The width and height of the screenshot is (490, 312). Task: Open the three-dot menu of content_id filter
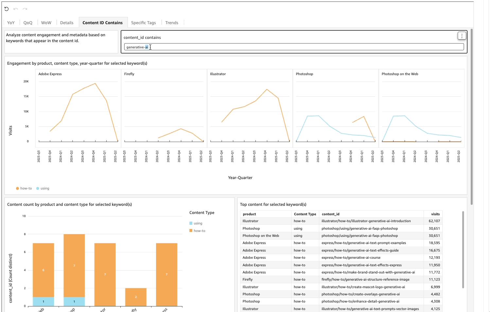(462, 36)
